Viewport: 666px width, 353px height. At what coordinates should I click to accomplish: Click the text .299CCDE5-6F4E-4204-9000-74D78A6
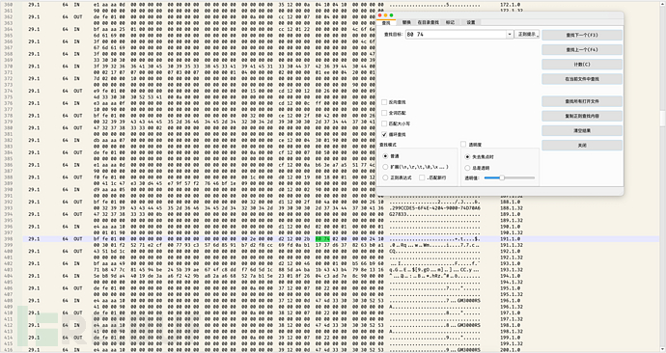tap(435, 208)
